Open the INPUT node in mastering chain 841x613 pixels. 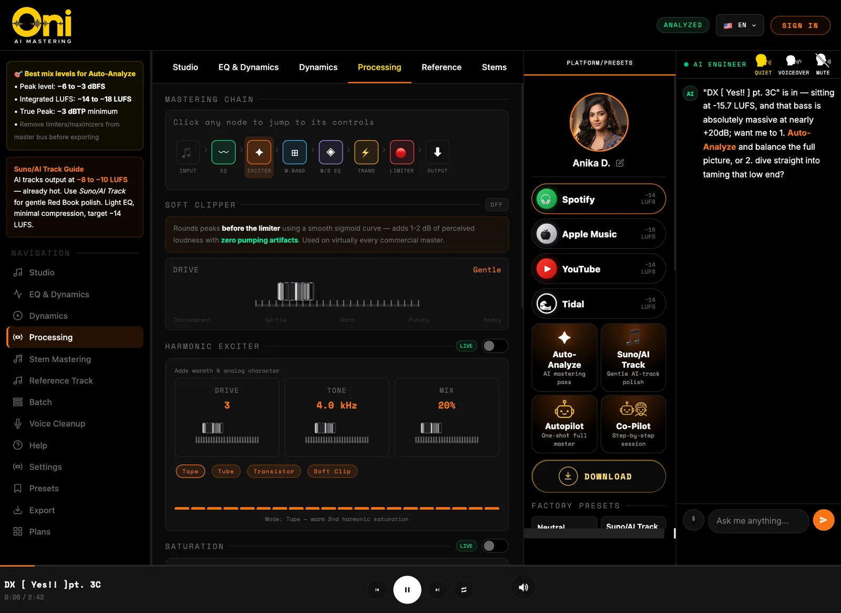tap(188, 157)
